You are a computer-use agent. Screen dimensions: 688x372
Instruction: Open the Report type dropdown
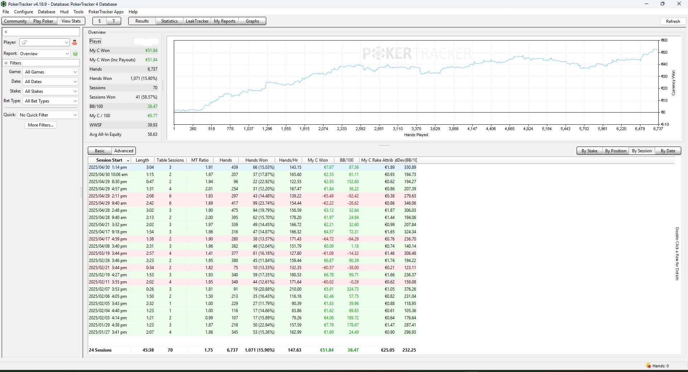coord(44,54)
